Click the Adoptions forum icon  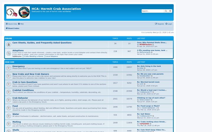[x=9, y=53]
